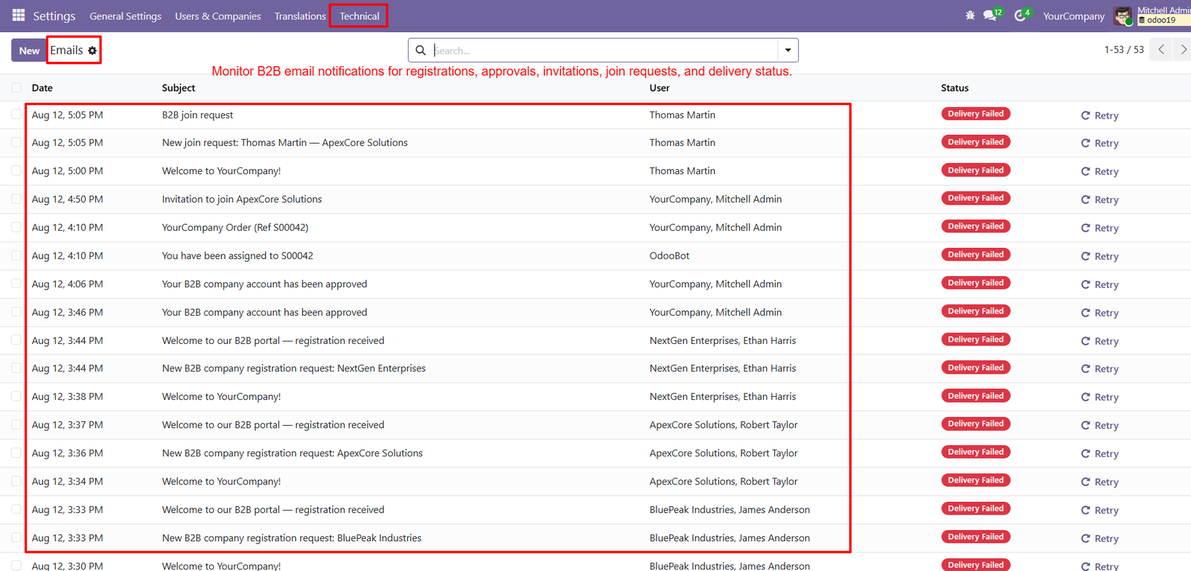Viewport: 1191px width, 571px height.
Task: Check the YourCompany Order S00042 row
Action: [16, 227]
